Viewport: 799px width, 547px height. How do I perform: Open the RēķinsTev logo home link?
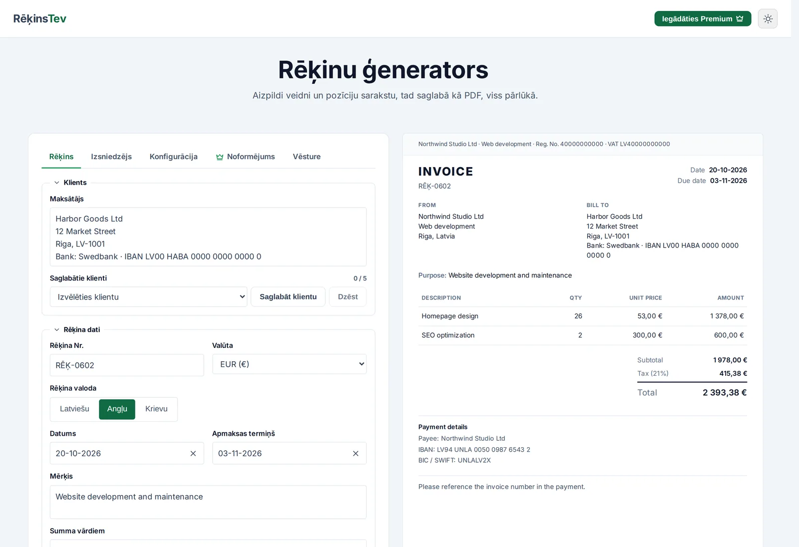[x=40, y=18]
